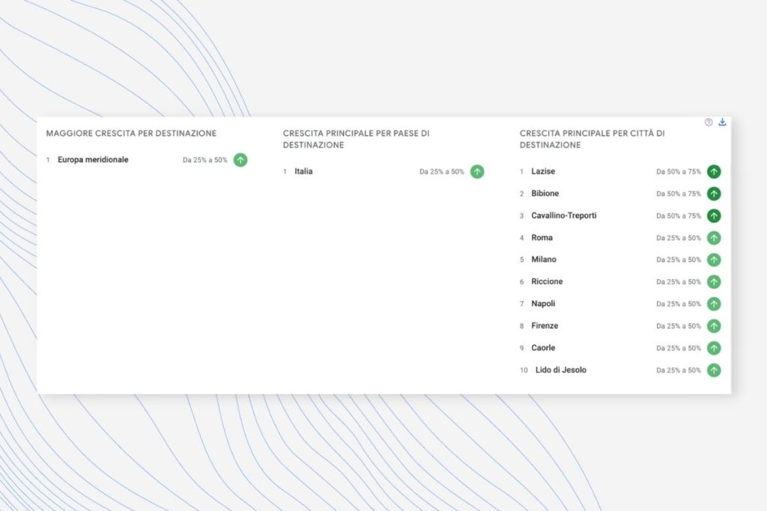Click the download icon at card corner

point(722,122)
